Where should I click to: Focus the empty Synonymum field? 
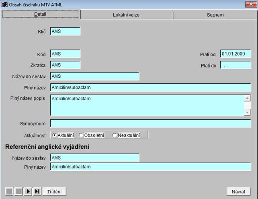[x=150, y=123]
